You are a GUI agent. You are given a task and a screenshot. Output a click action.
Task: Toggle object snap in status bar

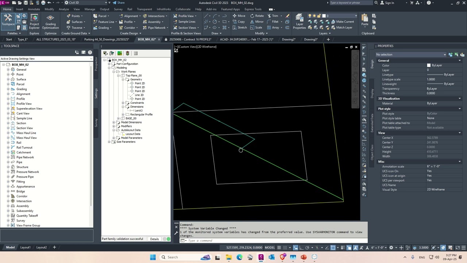333,247
